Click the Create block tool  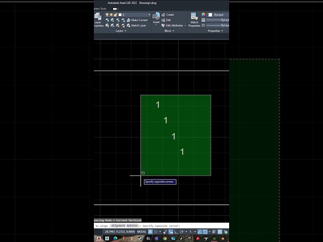tap(168, 15)
